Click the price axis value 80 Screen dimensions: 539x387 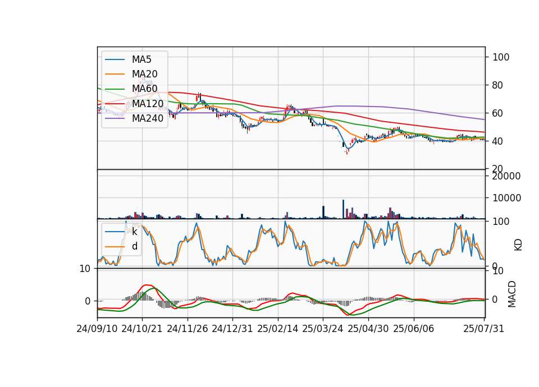[498, 85]
